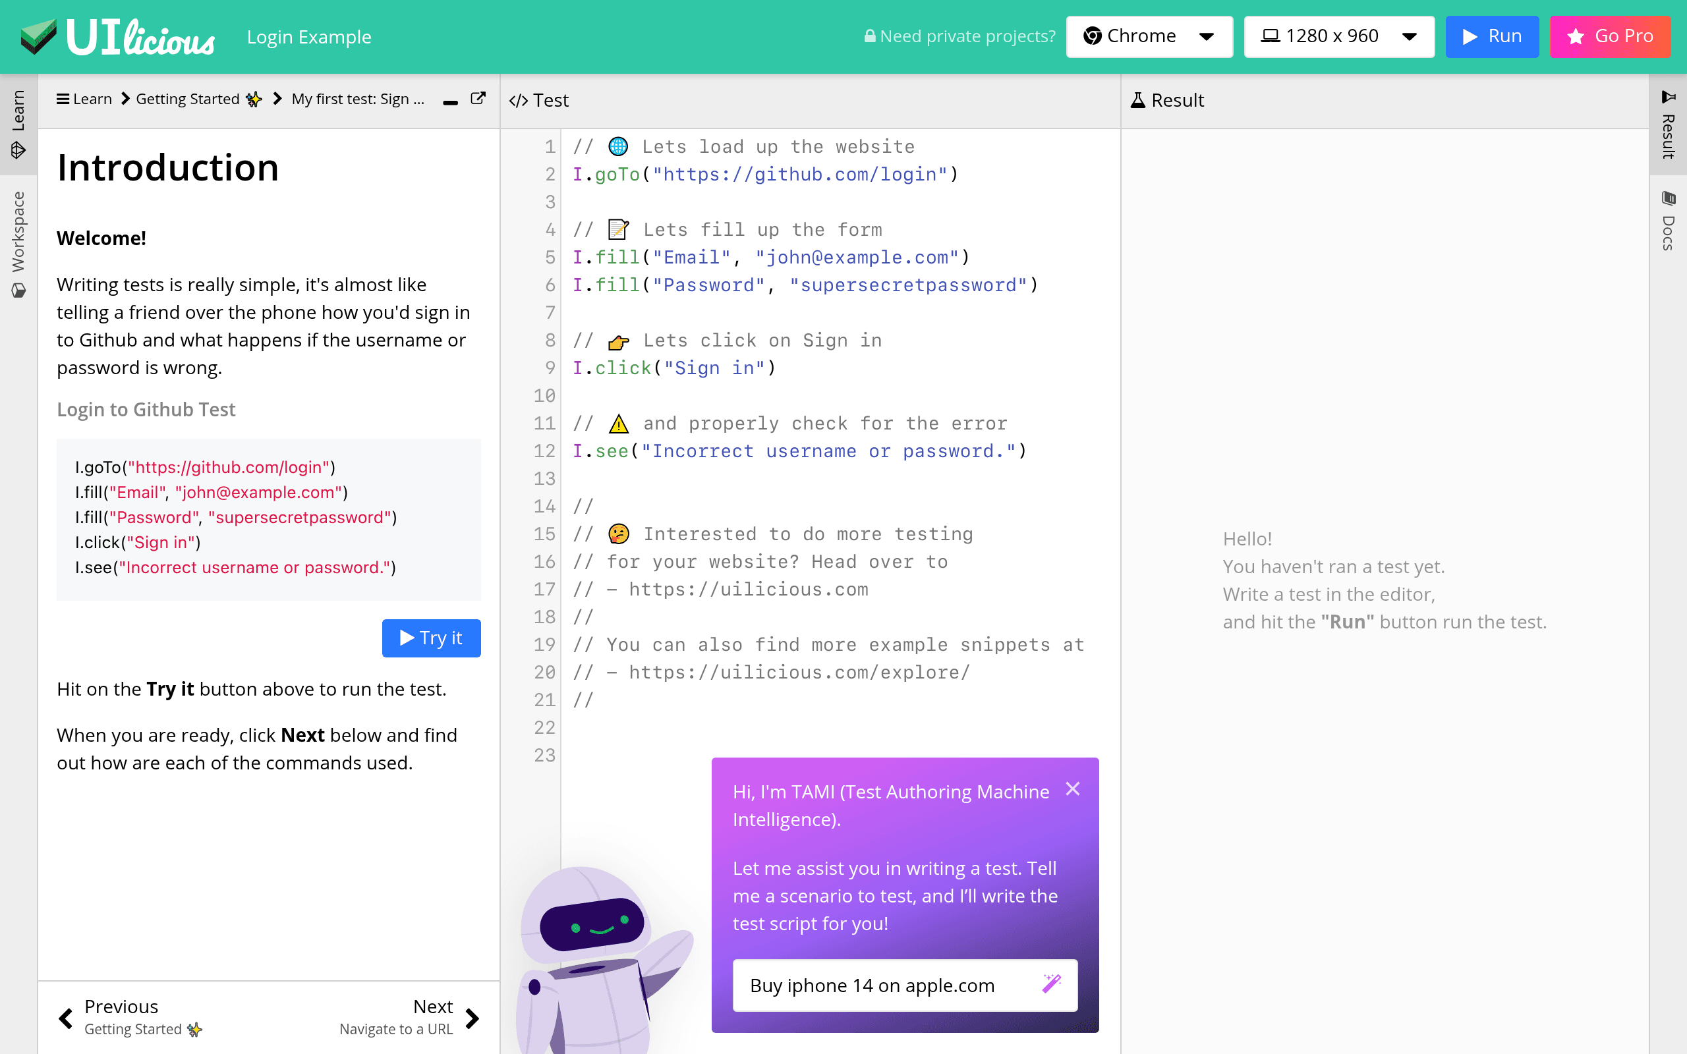Open the Chrome browser dropdown
Image resolution: width=1687 pixels, height=1054 pixels.
1149,36
